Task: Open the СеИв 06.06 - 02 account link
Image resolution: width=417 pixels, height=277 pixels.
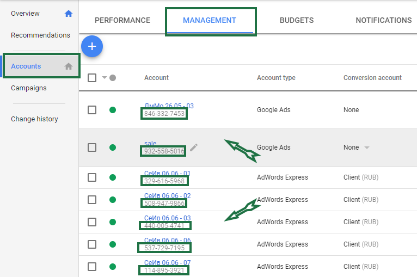Action: click(167, 195)
